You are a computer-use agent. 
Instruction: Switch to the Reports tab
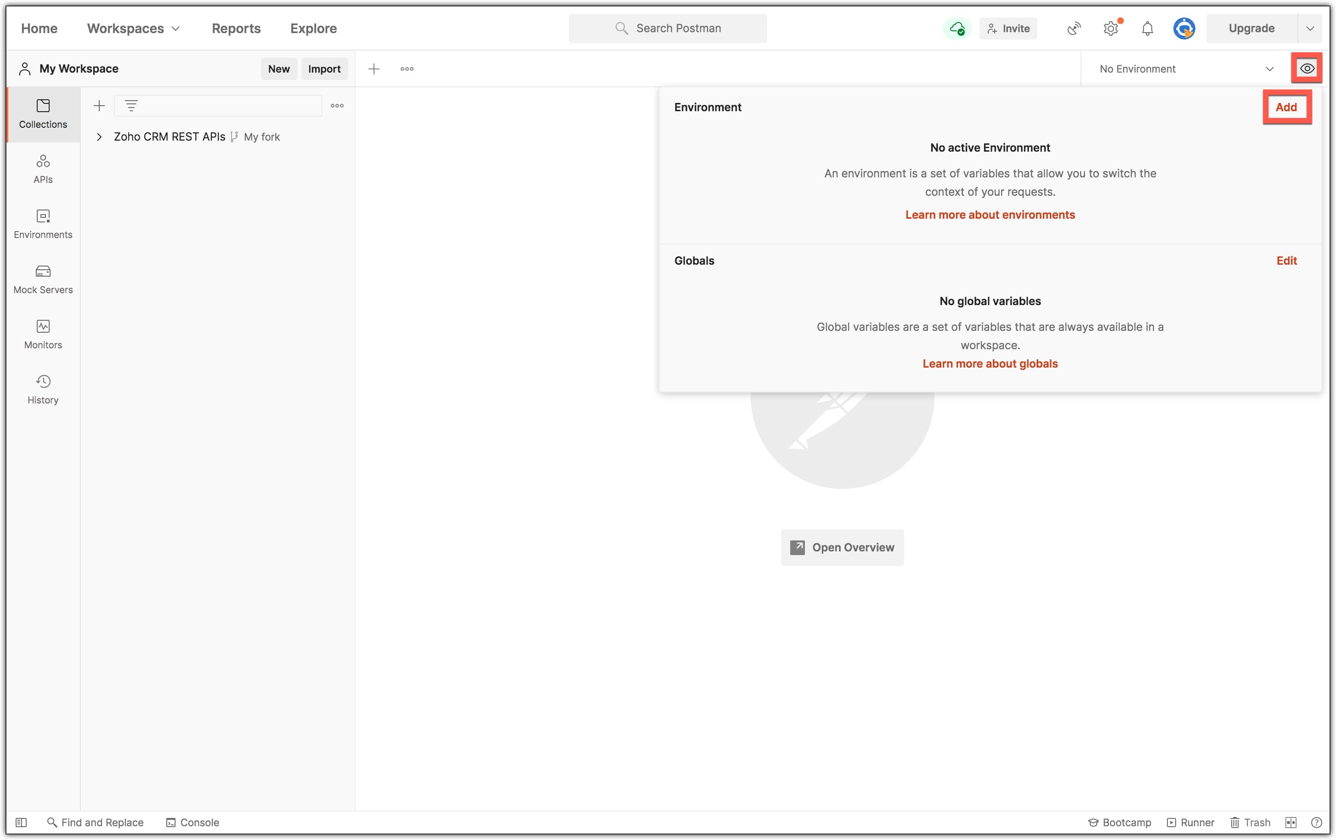click(236, 28)
